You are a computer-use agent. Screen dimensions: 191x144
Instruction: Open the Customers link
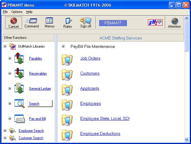click(x=90, y=73)
